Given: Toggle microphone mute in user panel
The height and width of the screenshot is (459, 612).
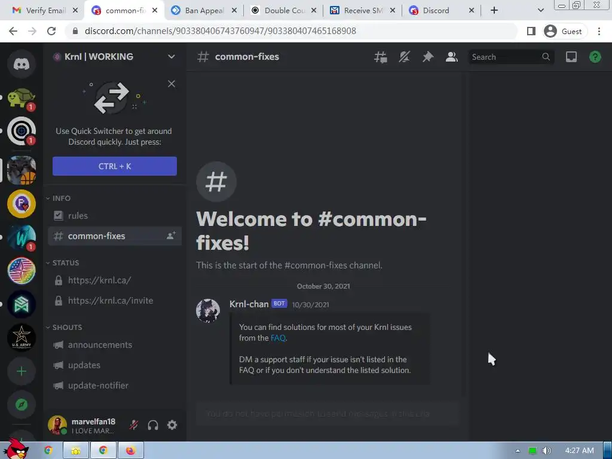Looking at the screenshot, I should [134, 425].
